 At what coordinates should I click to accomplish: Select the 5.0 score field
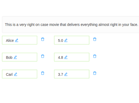coord(72,40)
